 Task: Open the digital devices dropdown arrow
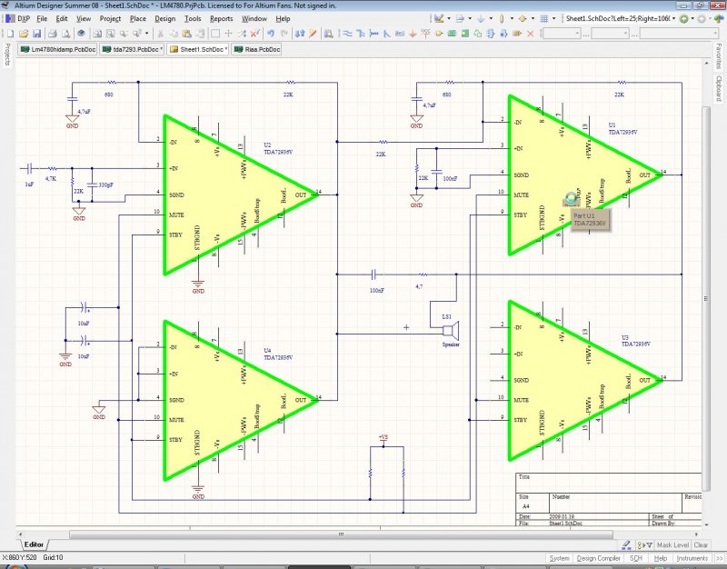pos(512,18)
